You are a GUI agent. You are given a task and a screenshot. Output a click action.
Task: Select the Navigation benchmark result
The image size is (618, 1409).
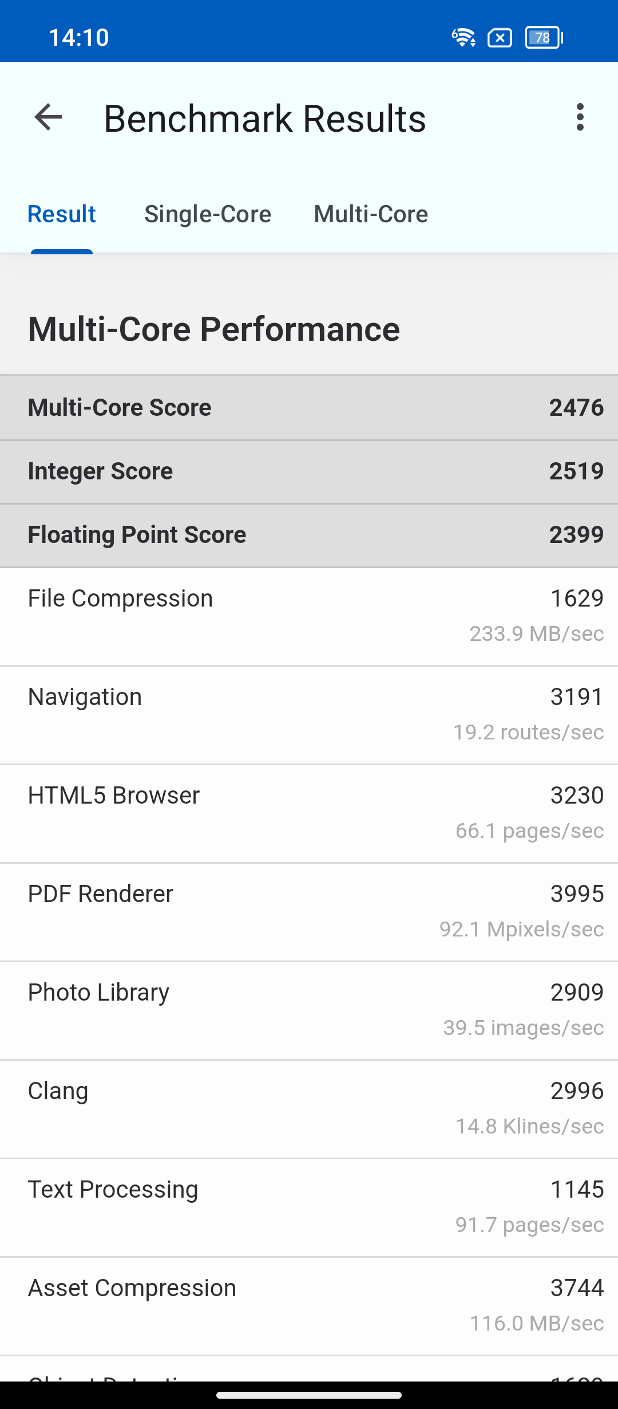(309, 715)
